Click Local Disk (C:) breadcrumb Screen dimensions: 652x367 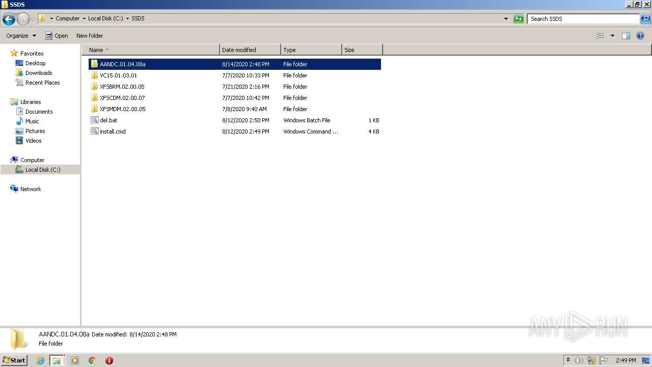click(x=105, y=18)
